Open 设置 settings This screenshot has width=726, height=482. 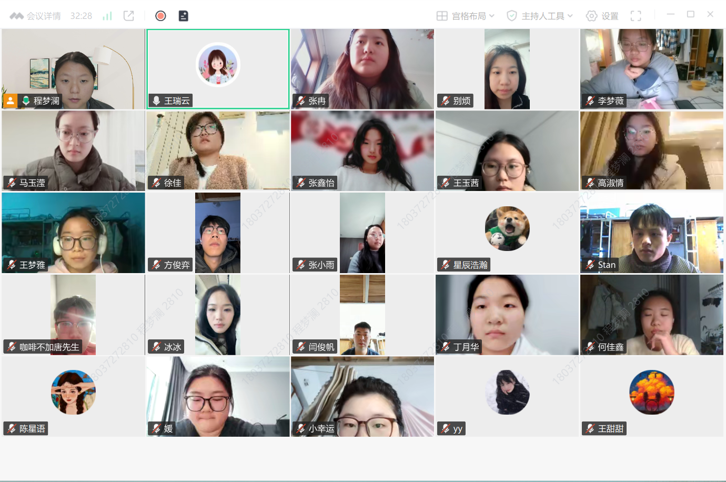pyautogui.click(x=602, y=16)
